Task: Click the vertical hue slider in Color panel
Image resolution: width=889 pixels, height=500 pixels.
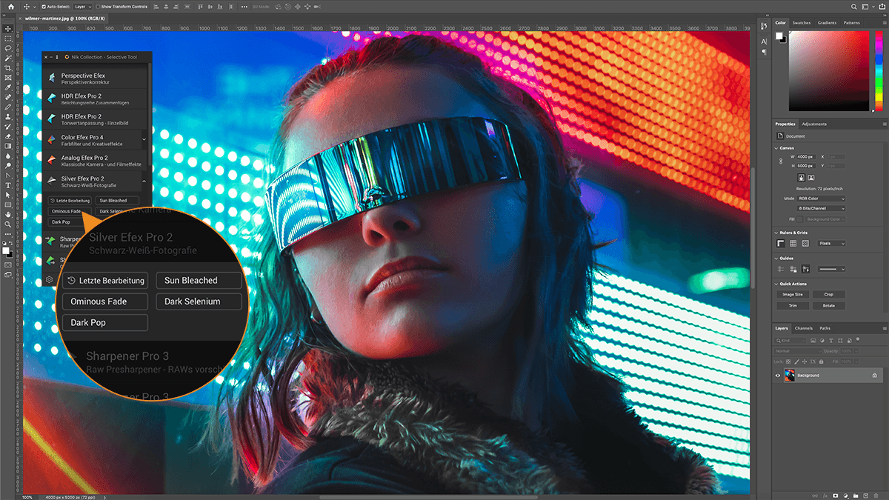Action: click(878, 70)
